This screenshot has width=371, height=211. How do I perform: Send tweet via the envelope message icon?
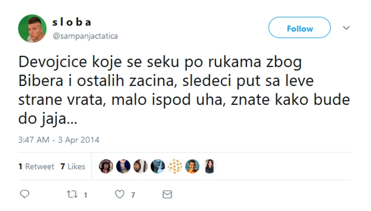tap(167, 194)
